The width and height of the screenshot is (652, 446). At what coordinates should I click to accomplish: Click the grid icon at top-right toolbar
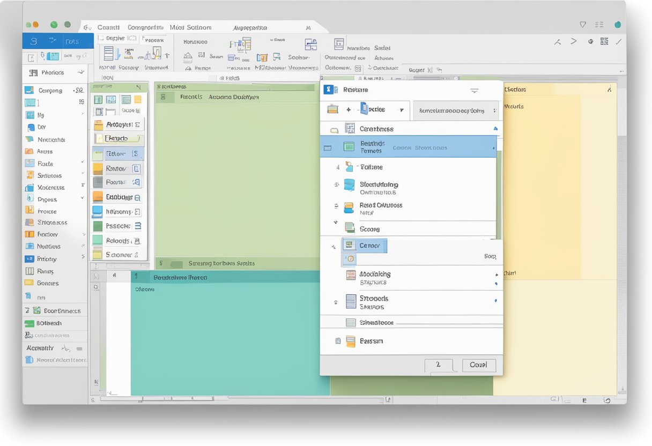click(604, 41)
